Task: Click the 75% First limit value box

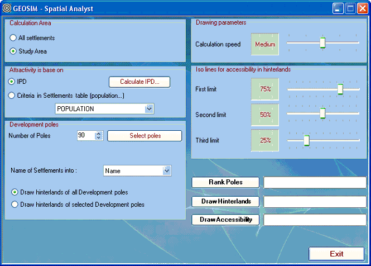Action: coord(265,89)
